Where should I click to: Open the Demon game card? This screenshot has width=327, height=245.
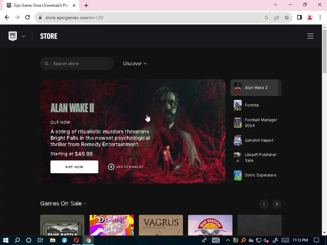click(x=111, y=225)
